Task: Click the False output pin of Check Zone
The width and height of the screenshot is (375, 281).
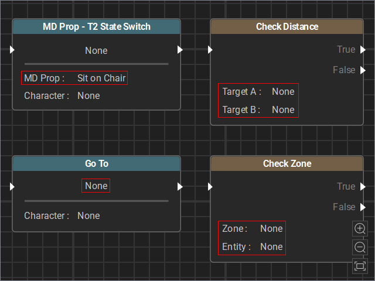Action: [x=363, y=207]
